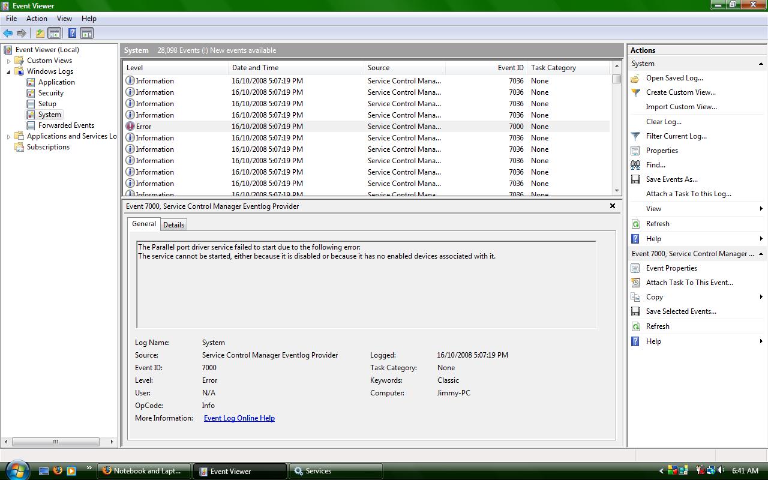Viewport: 768px width, 480px height.
Task: Launch Firefox from the Quick Launch bar
Action: 58,471
